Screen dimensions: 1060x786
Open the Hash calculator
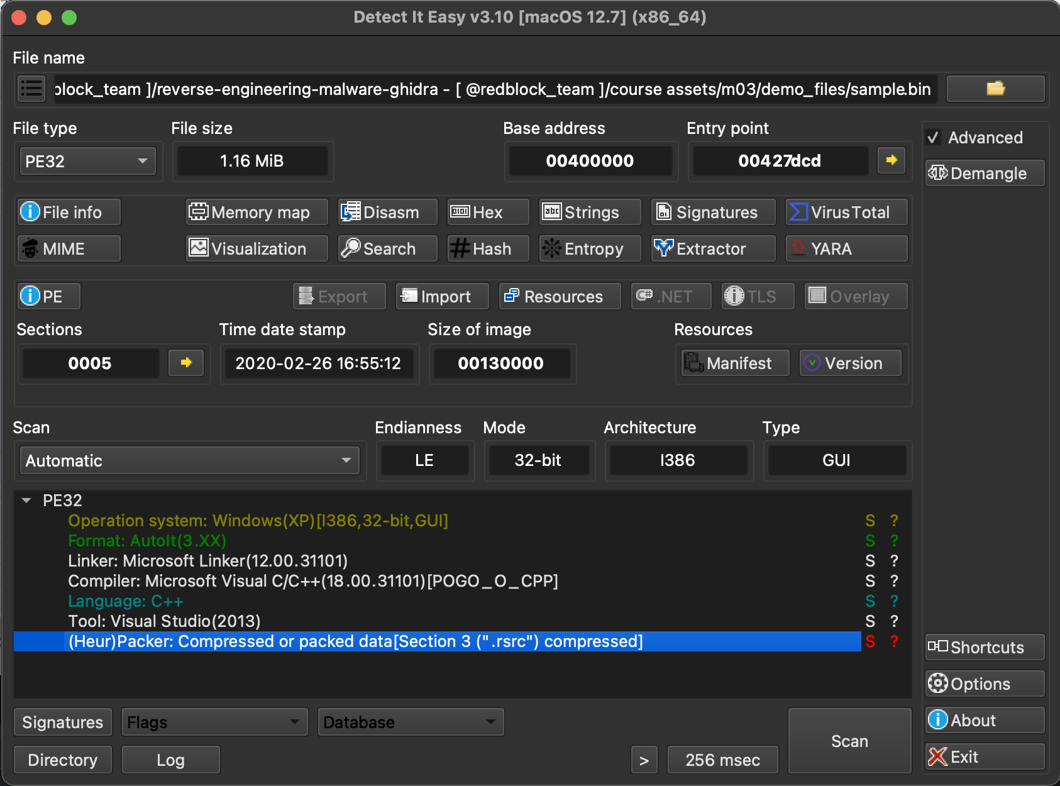click(488, 249)
